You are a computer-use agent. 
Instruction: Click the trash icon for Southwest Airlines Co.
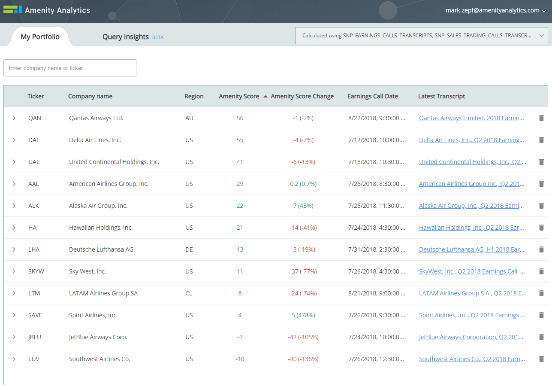click(x=541, y=359)
